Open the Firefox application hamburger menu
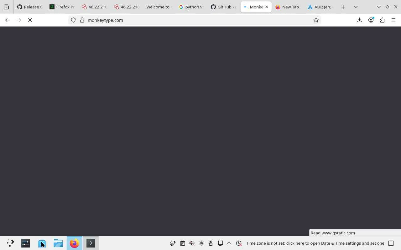Viewport: 401px width, 250px height. [393, 20]
